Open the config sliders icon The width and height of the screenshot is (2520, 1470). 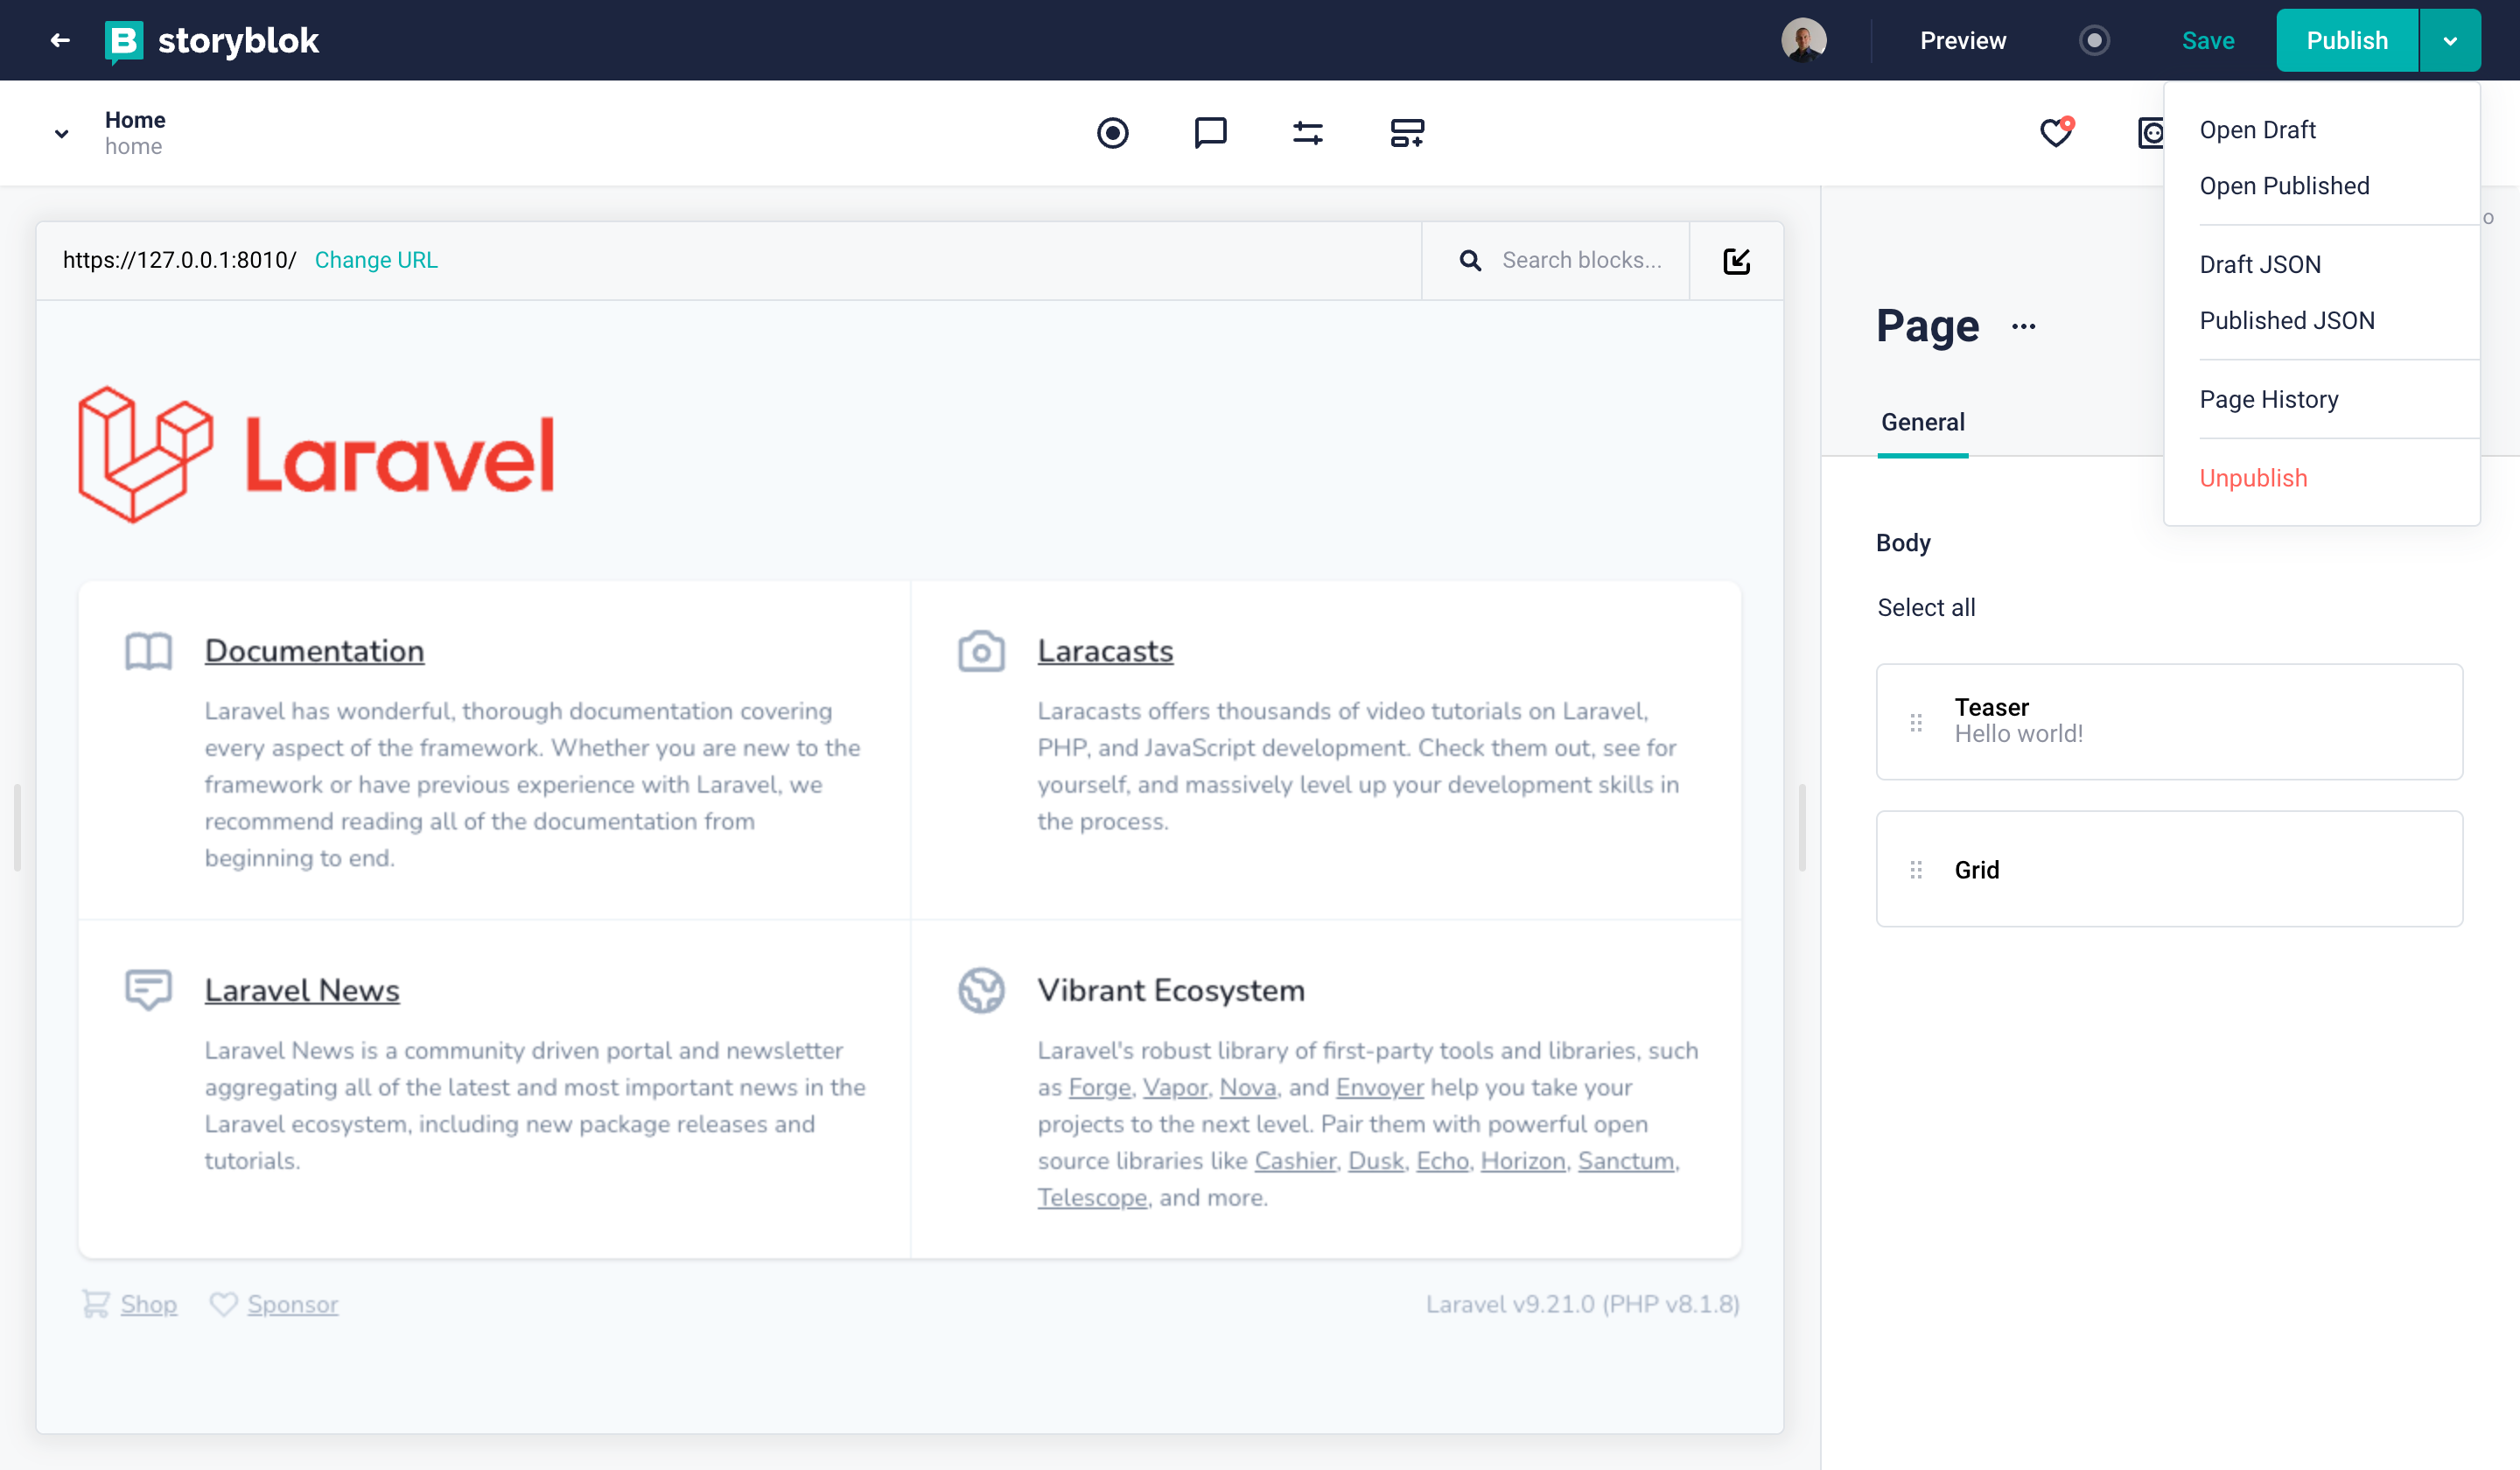click(x=1307, y=133)
